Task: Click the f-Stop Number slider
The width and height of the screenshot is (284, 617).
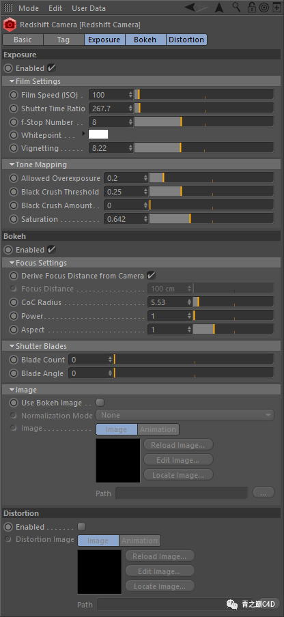Action: coord(203,121)
